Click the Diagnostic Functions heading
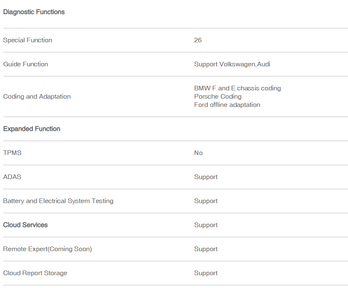This screenshot has width=348, height=288. [x=34, y=12]
